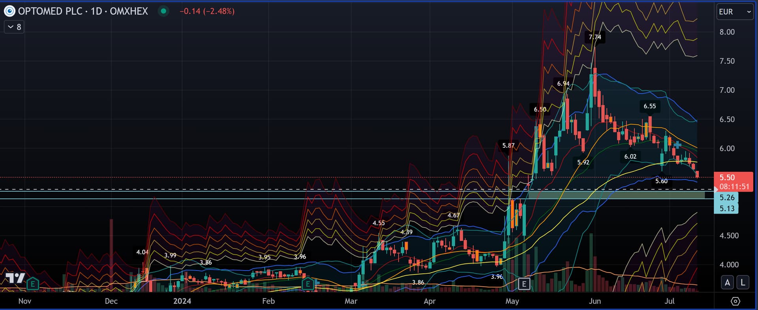Screen dimensions: 758x310
Task: Open the TradingView logo link
Action: [15, 278]
